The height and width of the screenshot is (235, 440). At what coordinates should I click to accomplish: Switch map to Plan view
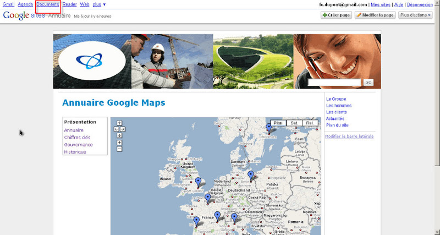pyautogui.click(x=278, y=123)
